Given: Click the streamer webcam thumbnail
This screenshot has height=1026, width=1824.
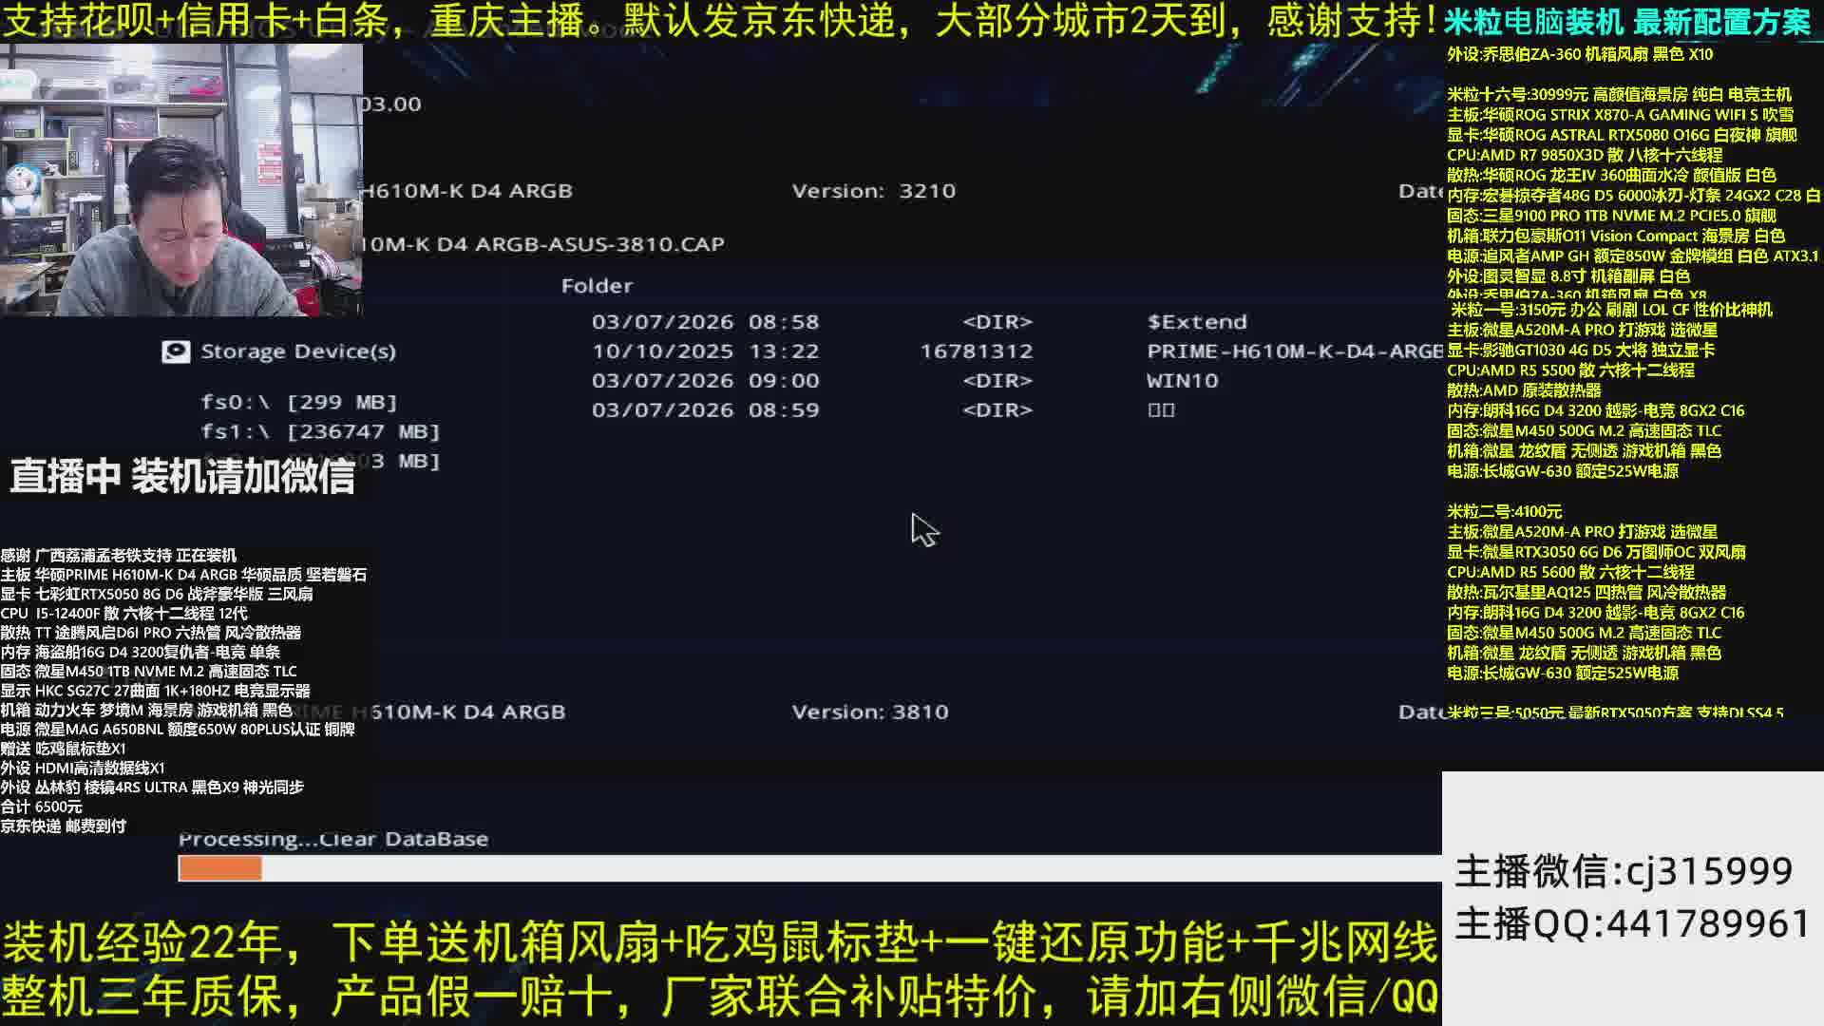Looking at the screenshot, I should coord(180,180).
